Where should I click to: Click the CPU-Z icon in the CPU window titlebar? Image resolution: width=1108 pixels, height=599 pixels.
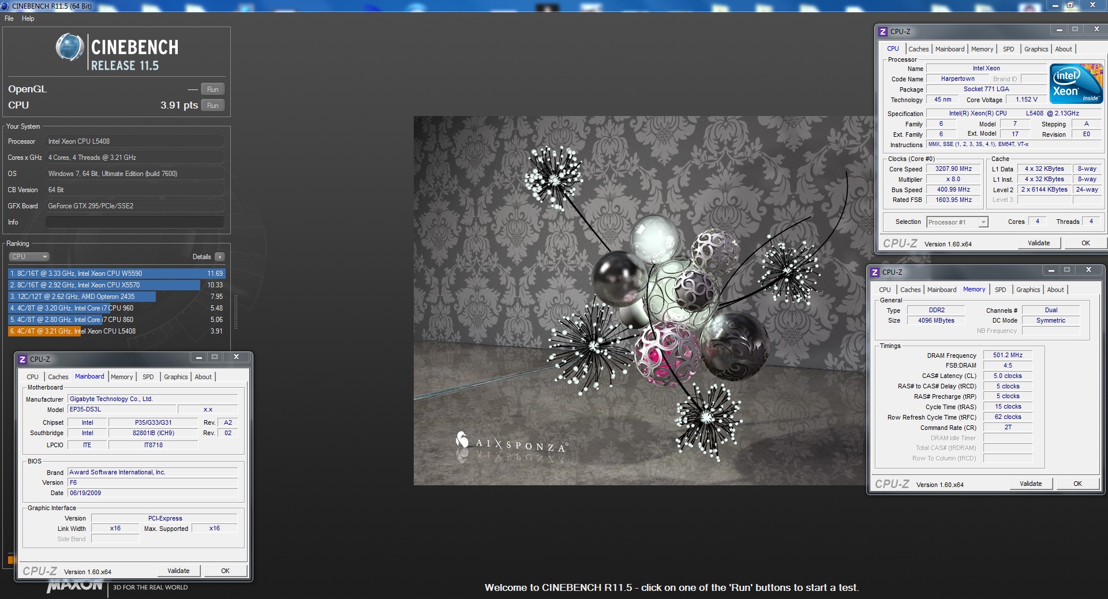[883, 32]
